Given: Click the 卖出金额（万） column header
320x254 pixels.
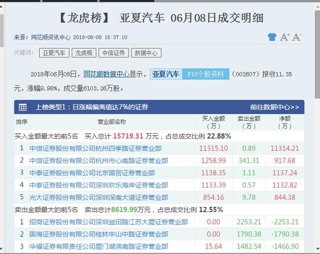Looking at the screenshot, I should [x=249, y=122].
